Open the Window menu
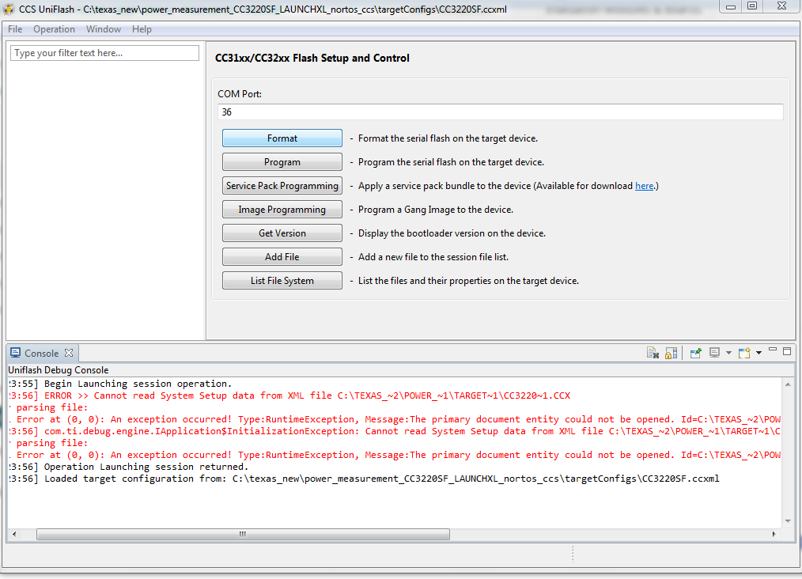The width and height of the screenshot is (802, 579). 104,29
